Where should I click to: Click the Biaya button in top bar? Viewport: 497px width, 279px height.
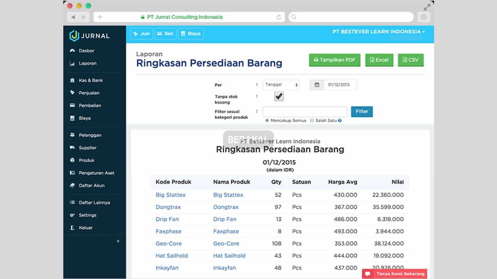191,33
